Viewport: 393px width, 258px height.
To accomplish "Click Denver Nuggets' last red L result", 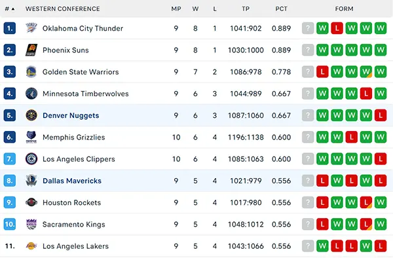I will pos(381,115).
